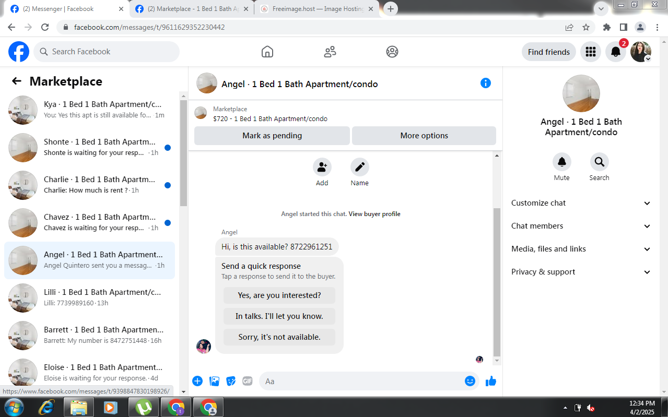Open File Explorer from taskbar
Screen dimensions: 668x417
point(78,407)
